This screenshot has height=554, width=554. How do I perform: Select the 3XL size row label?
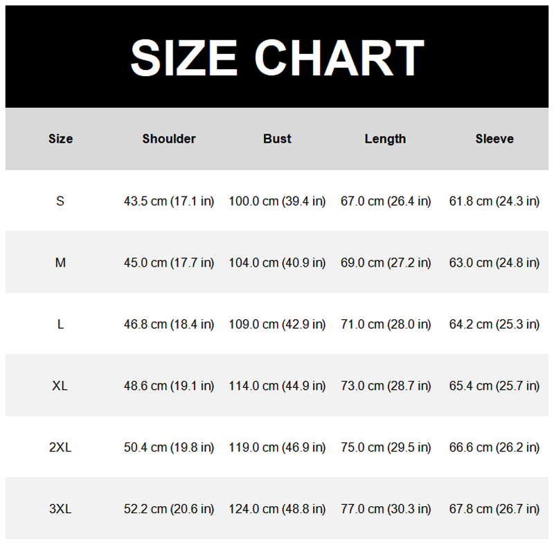coord(60,509)
